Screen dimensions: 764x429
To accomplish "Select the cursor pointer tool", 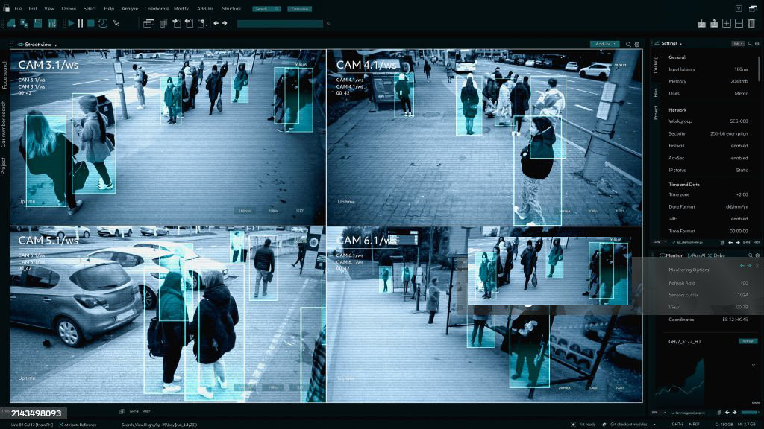I will (x=116, y=23).
